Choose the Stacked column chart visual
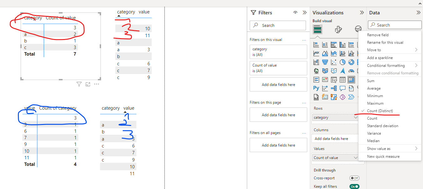The image size is (423, 189). point(325,45)
